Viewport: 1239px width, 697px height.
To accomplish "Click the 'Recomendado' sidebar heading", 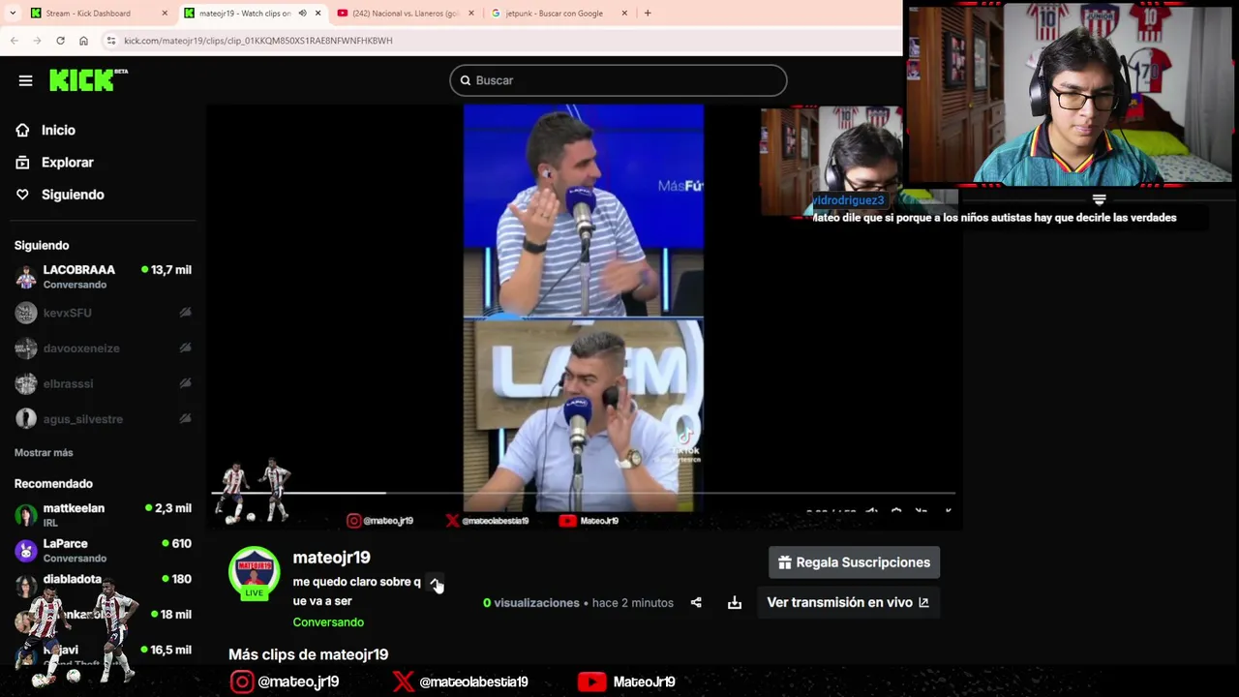I will pyautogui.click(x=53, y=483).
